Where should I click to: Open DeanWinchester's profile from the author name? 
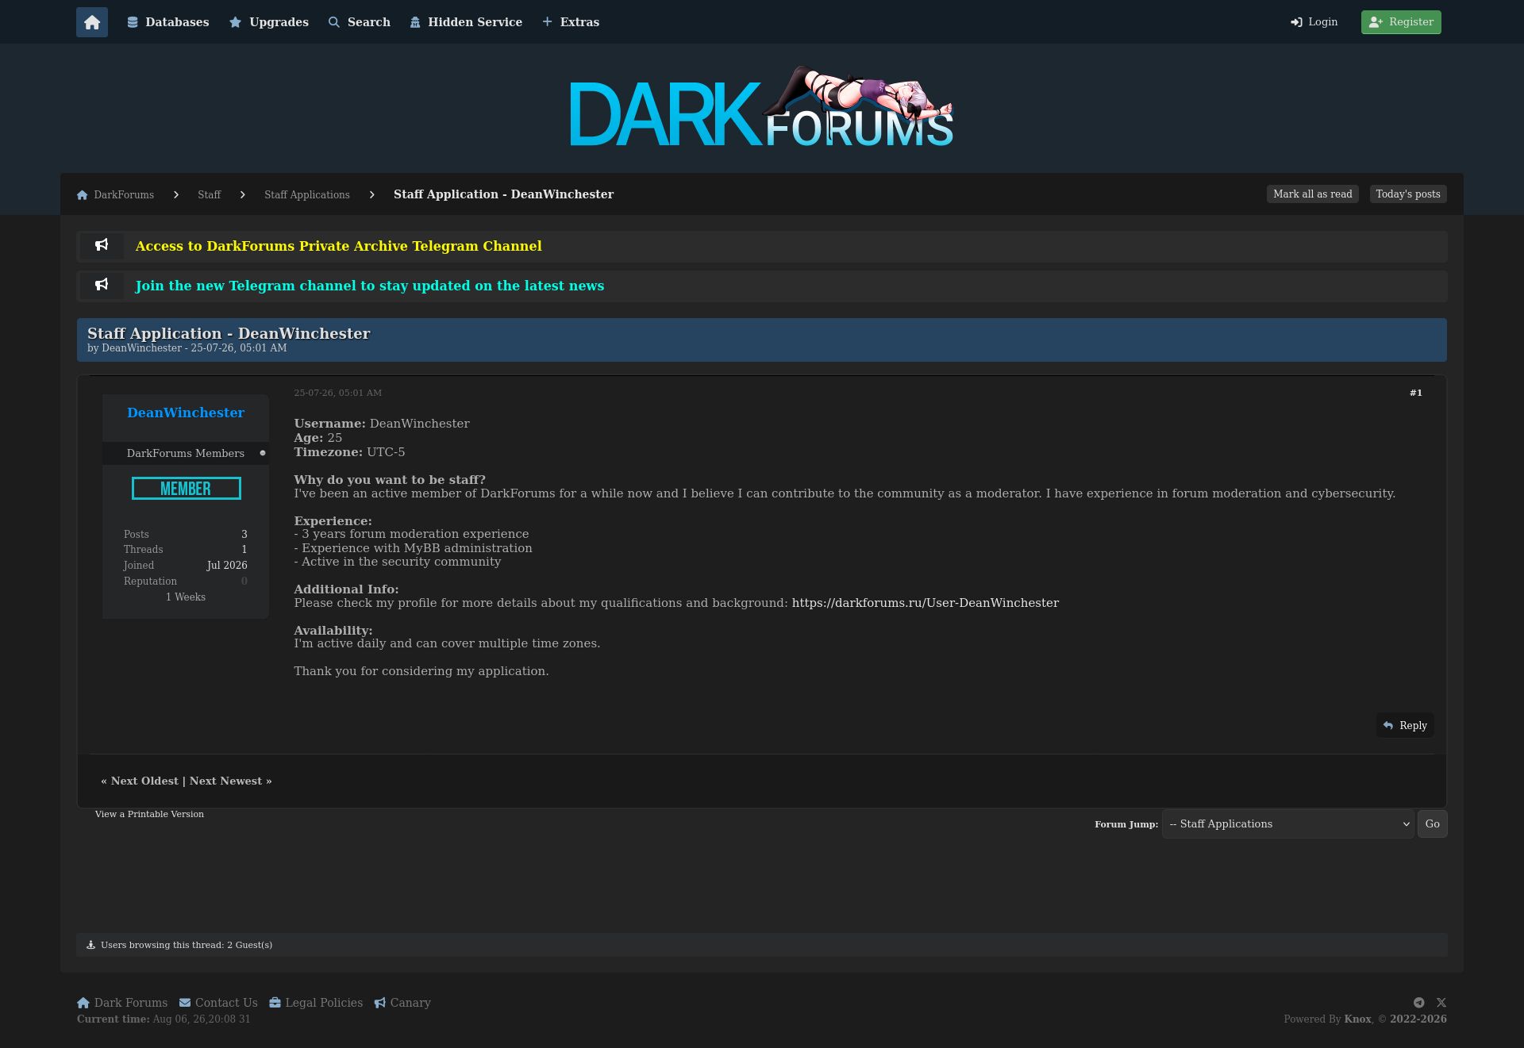click(x=186, y=413)
